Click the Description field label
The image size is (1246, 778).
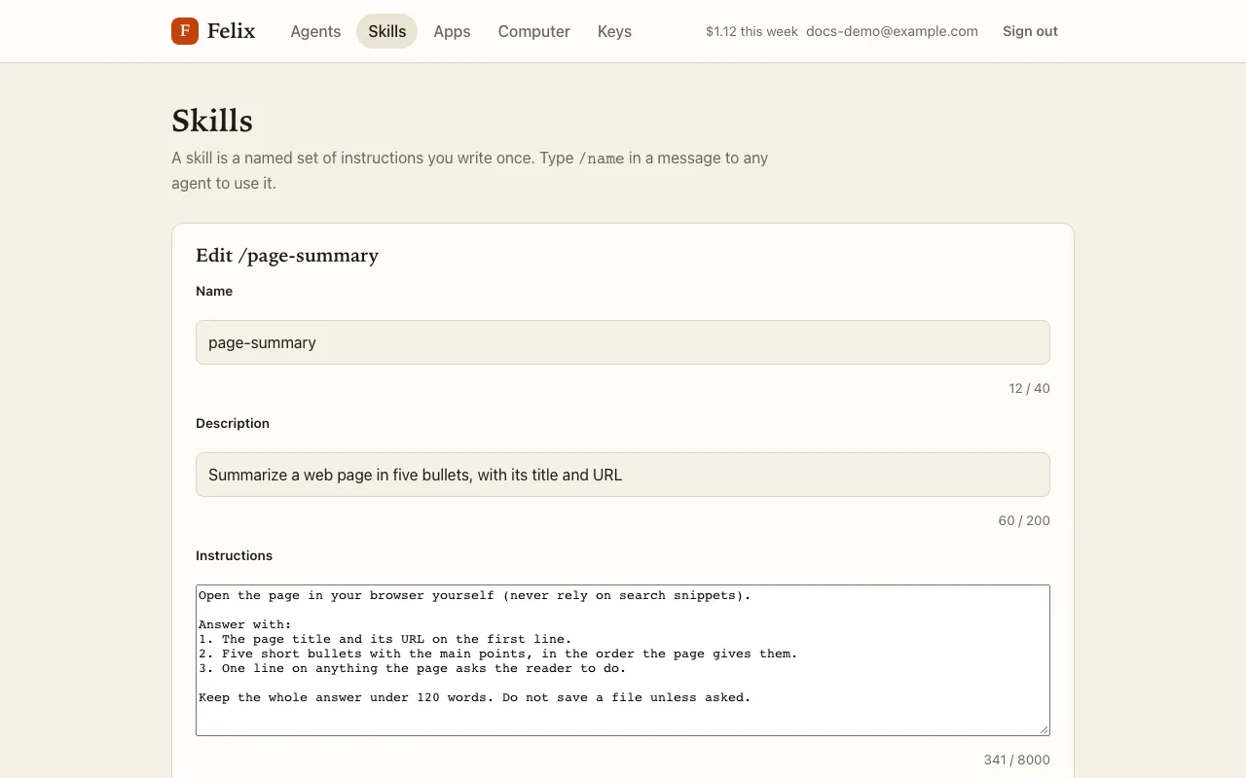pyautogui.click(x=233, y=423)
